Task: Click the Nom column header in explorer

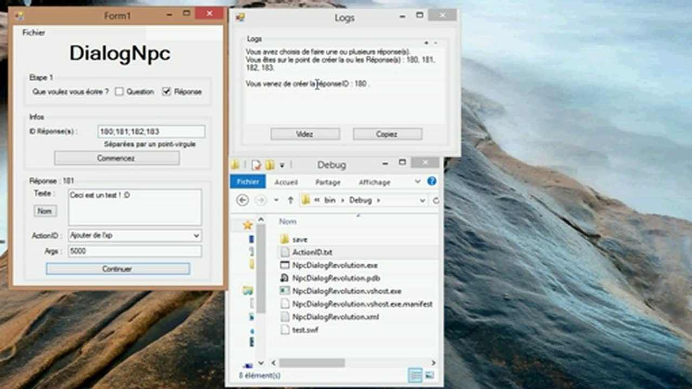Action: [x=288, y=222]
